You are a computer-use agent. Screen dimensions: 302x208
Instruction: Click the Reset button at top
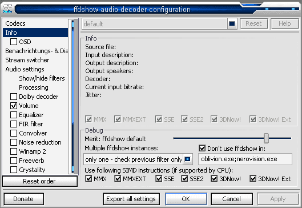tap(253, 23)
